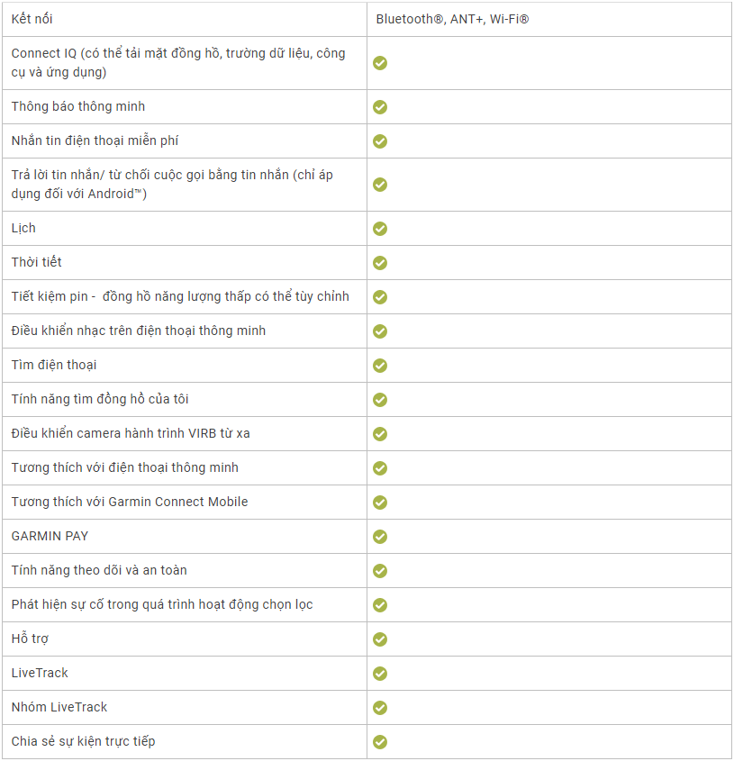Viewport: 734px width, 761px height.
Task: Click the checkmark for Thông báo thông minh
Action: 380,107
